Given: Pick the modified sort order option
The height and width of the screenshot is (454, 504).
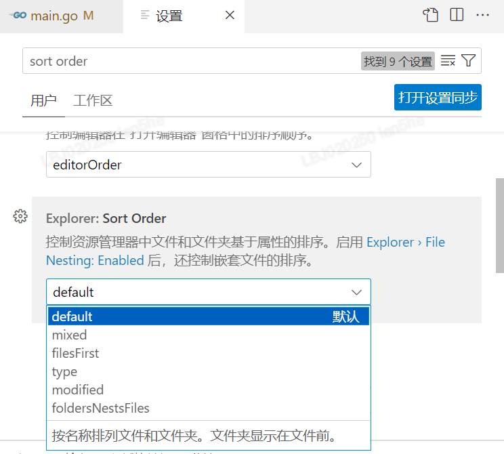Looking at the screenshot, I should click(78, 390).
